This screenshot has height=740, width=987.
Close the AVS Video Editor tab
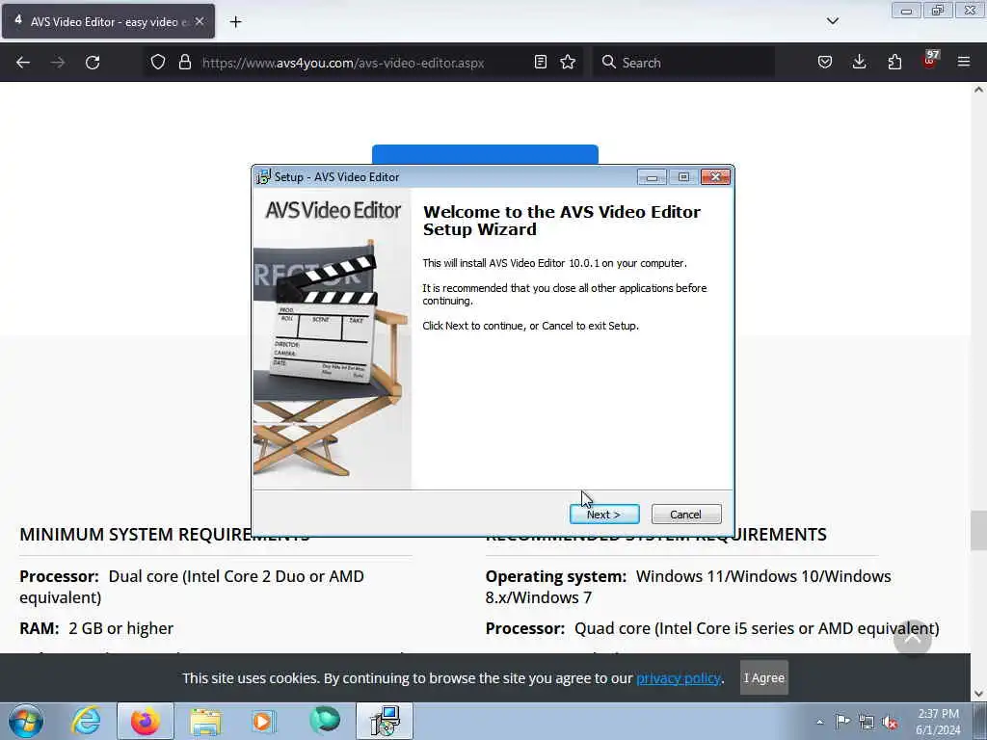click(x=200, y=21)
